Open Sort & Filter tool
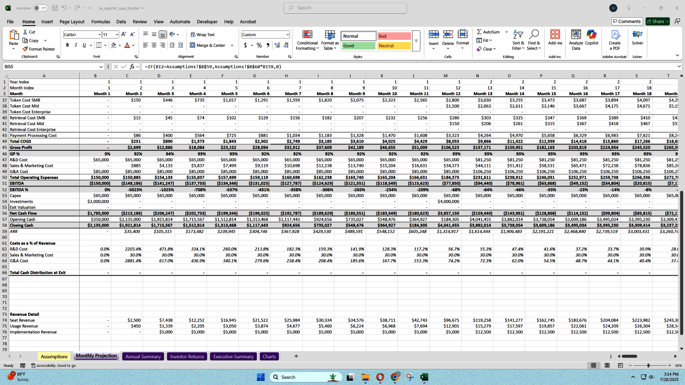 [518, 40]
